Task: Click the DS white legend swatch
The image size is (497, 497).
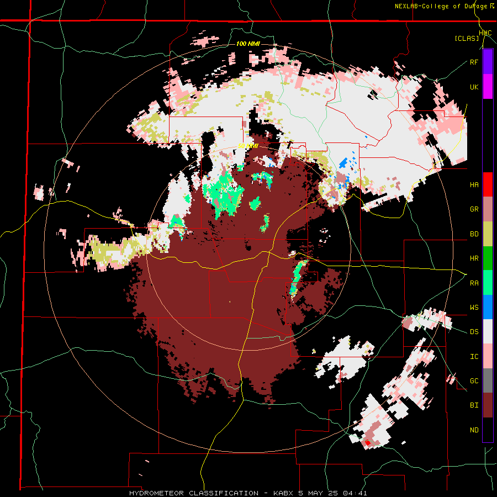Action: [488, 332]
